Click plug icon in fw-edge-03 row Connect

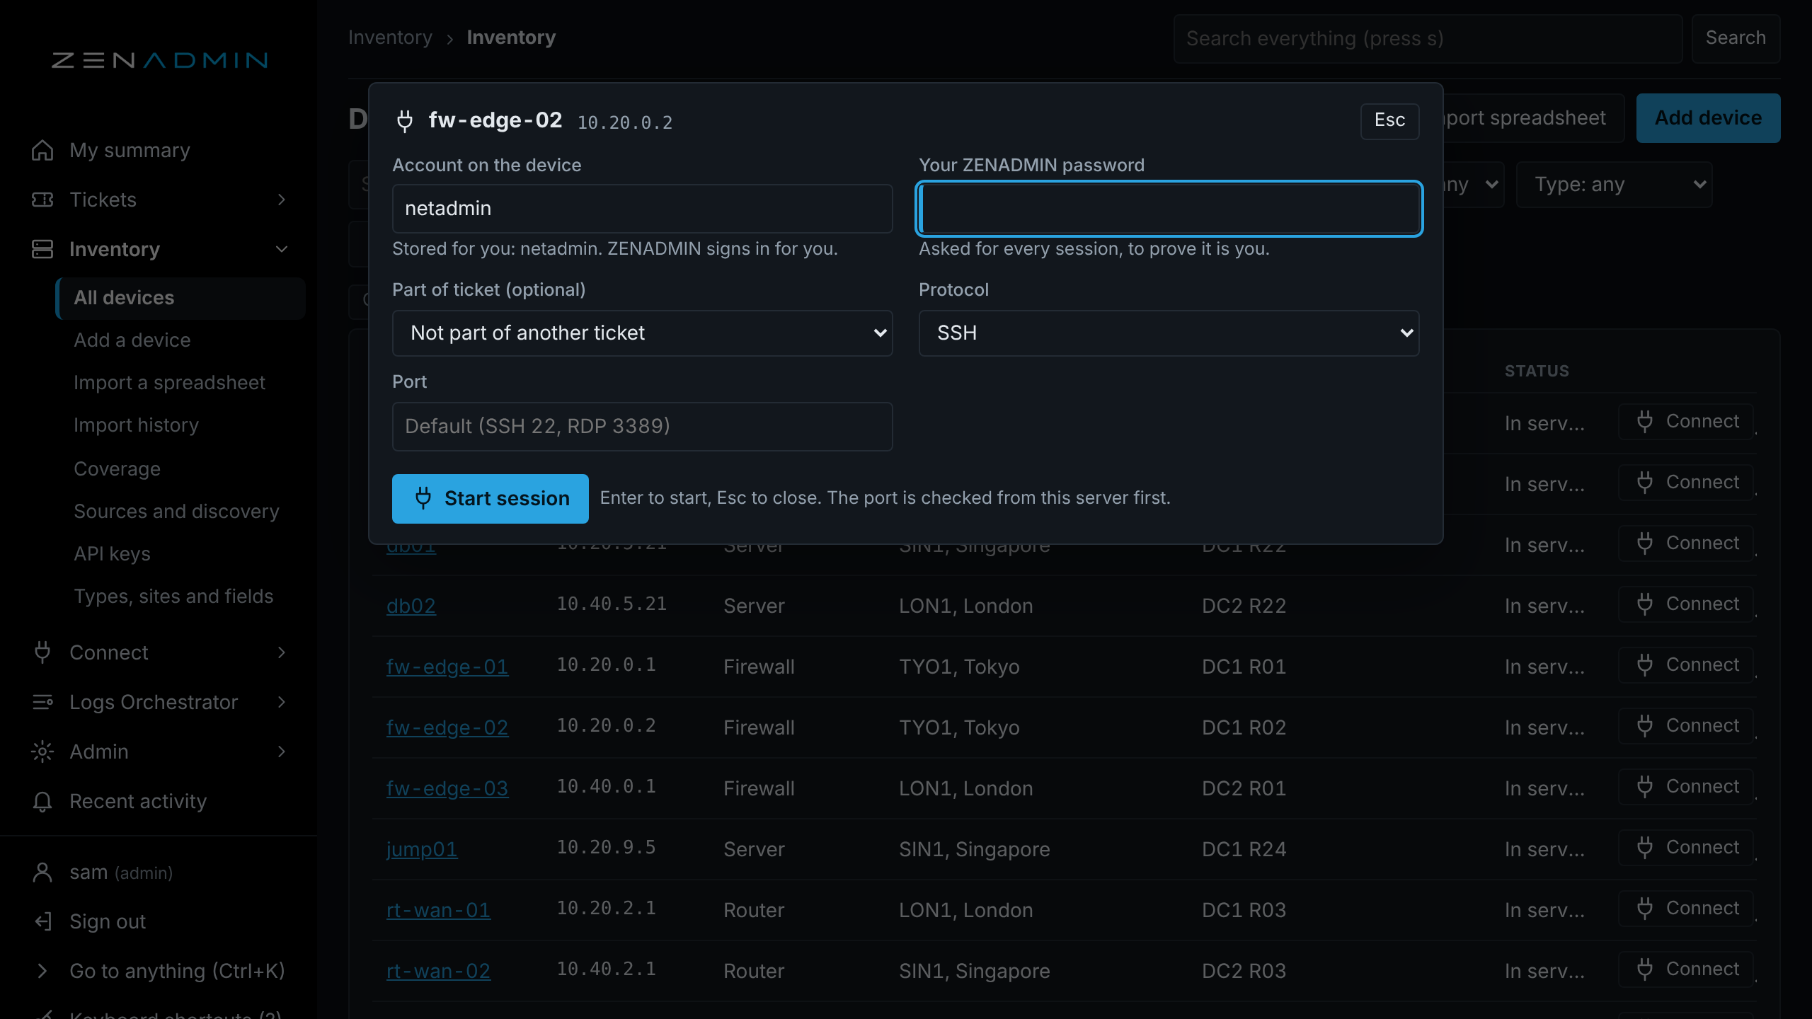click(1645, 786)
